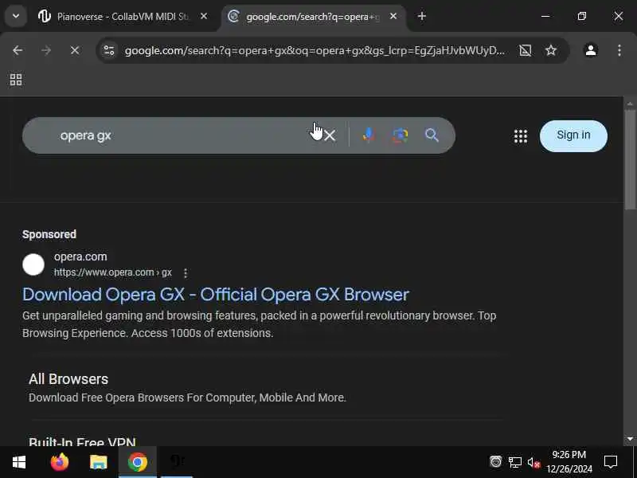The height and width of the screenshot is (478, 637).
Task: Click scrollbar up arrow
Action: pyautogui.click(x=630, y=104)
